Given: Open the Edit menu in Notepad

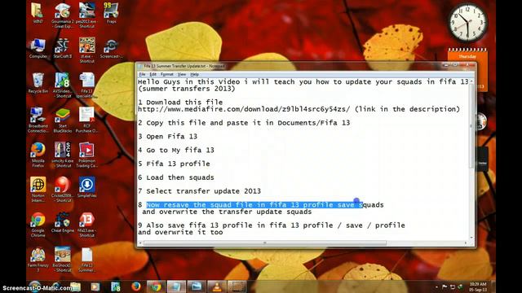Looking at the screenshot, I should (153, 74).
